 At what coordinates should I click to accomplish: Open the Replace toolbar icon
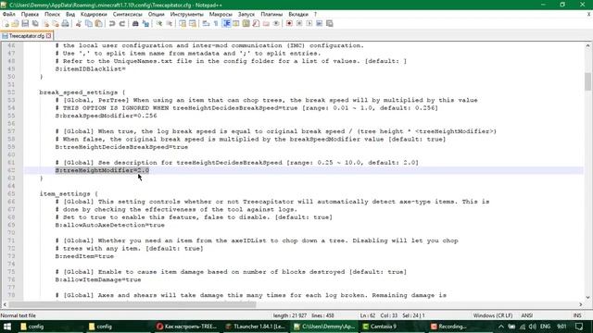[145, 23]
